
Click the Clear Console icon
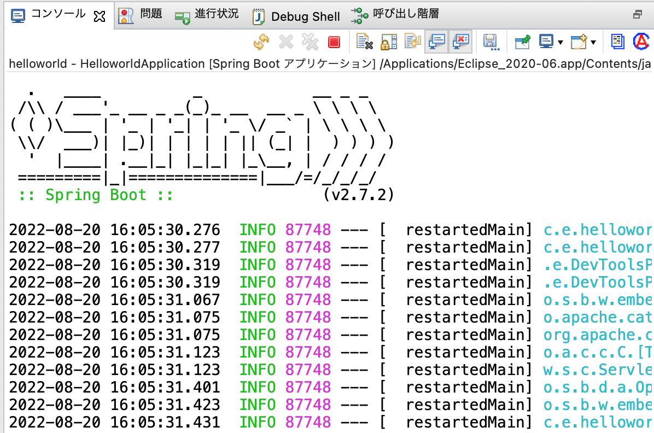pos(364,42)
